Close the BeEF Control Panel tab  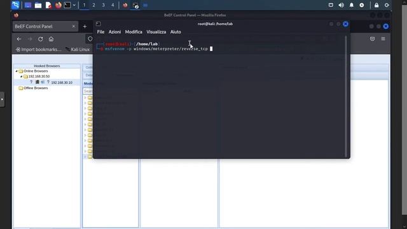click(74, 27)
